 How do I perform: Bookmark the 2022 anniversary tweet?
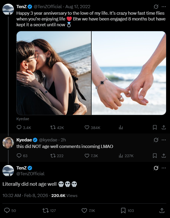point(155,127)
